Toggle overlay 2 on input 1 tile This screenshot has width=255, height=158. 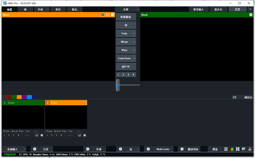(9, 135)
